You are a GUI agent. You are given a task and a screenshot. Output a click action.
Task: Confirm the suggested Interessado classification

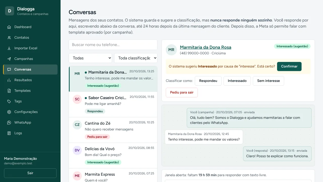coord(289,66)
